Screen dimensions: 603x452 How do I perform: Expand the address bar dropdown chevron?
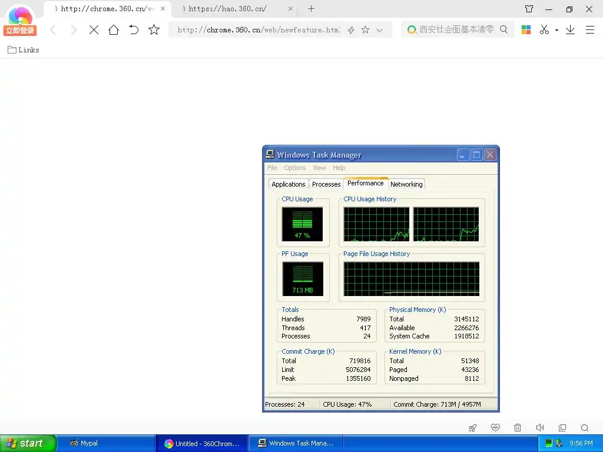(380, 30)
